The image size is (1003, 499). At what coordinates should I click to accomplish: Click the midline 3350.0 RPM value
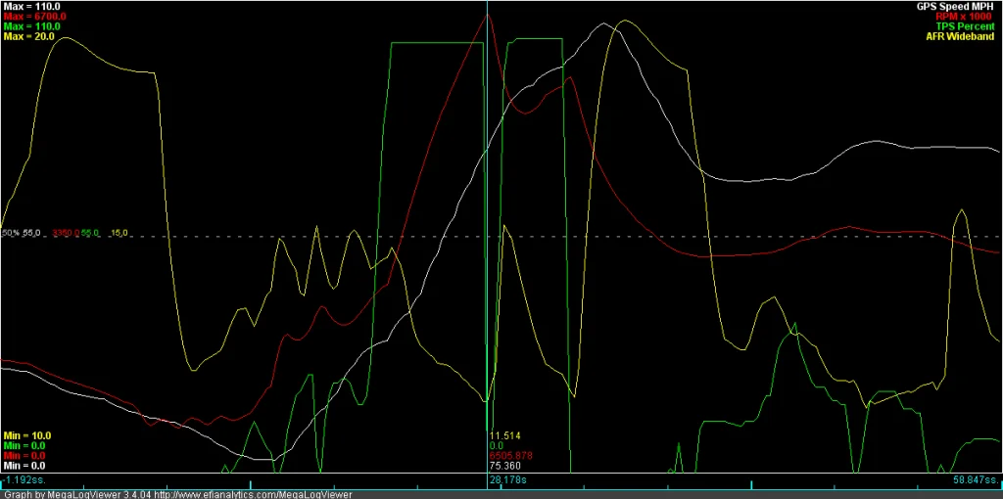point(66,234)
